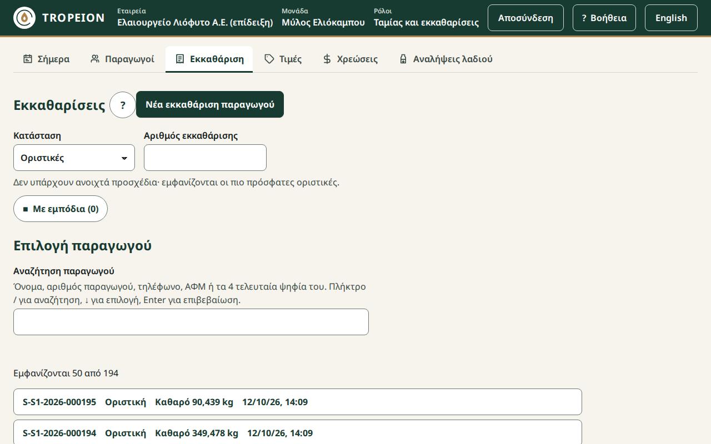This screenshot has height=444, width=711.
Task: Click the question mark beside Εκκαθαρίσεις
Action: [123, 105]
